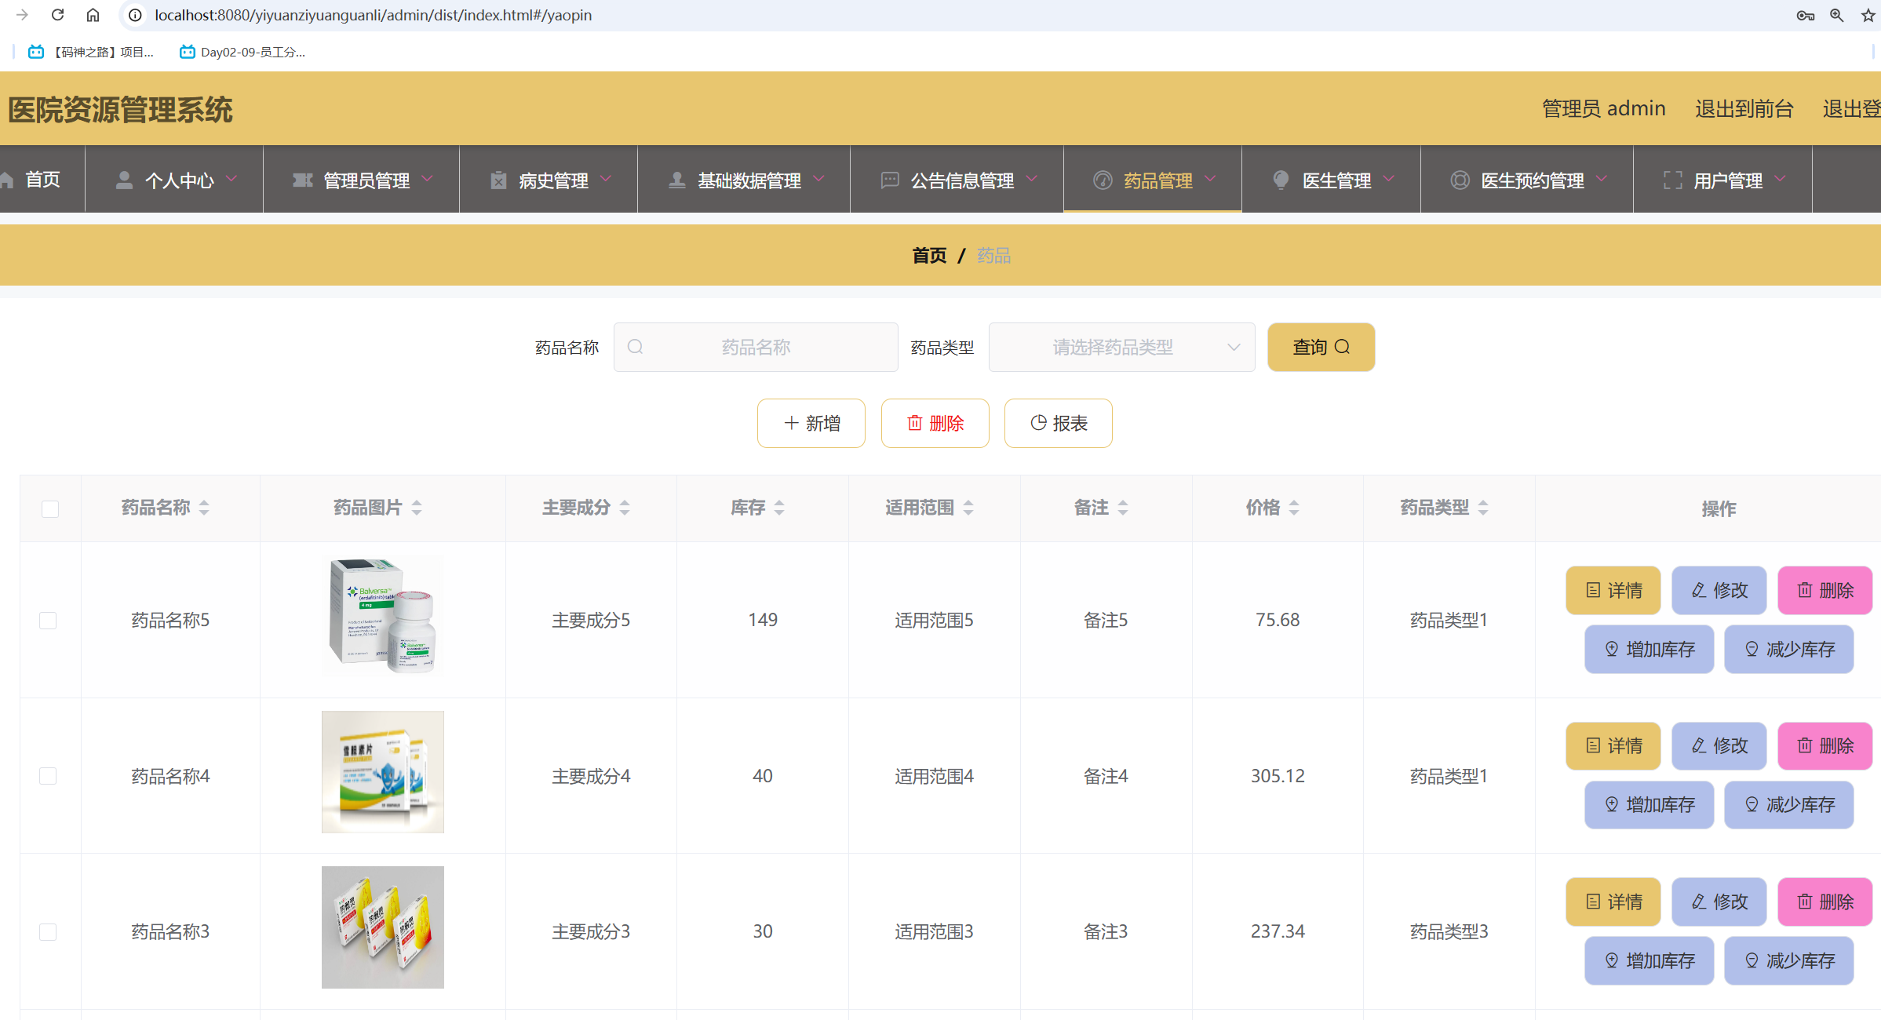Click the 删除 trash icon button above table

(914, 423)
